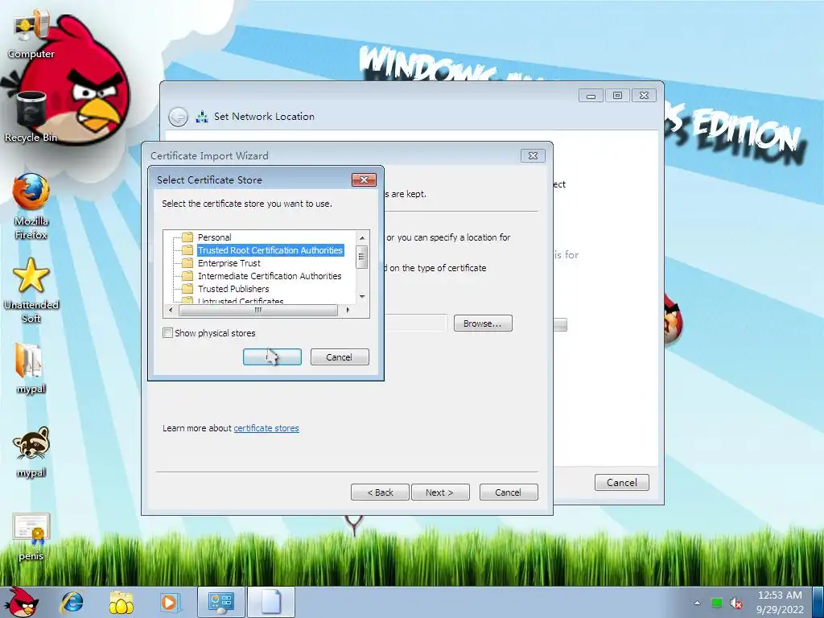Open the Unattended Soft star icon
The width and height of the screenshot is (824, 618).
tap(31, 290)
